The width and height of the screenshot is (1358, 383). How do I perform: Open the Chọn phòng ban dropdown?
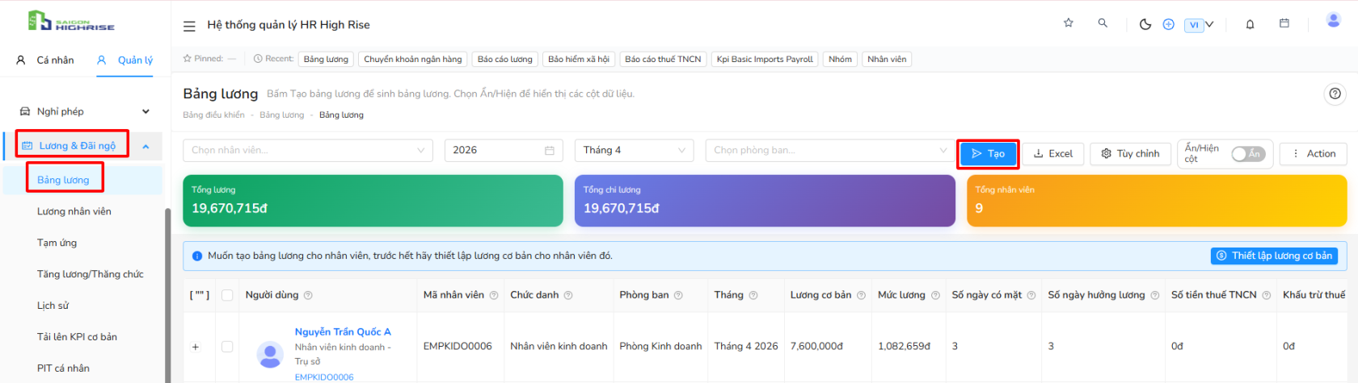click(830, 151)
